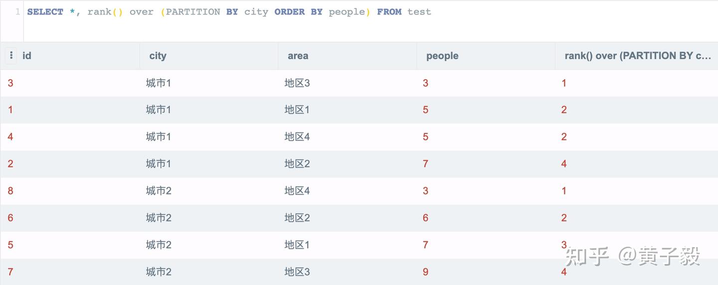
Task: Select the people cell in the id 6 row
Action: 425,218
